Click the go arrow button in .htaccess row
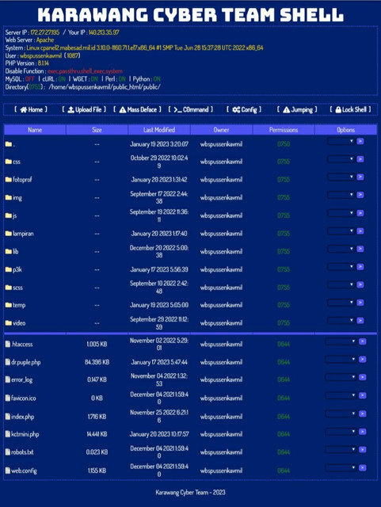The height and width of the screenshot is (507, 381). pos(363,341)
